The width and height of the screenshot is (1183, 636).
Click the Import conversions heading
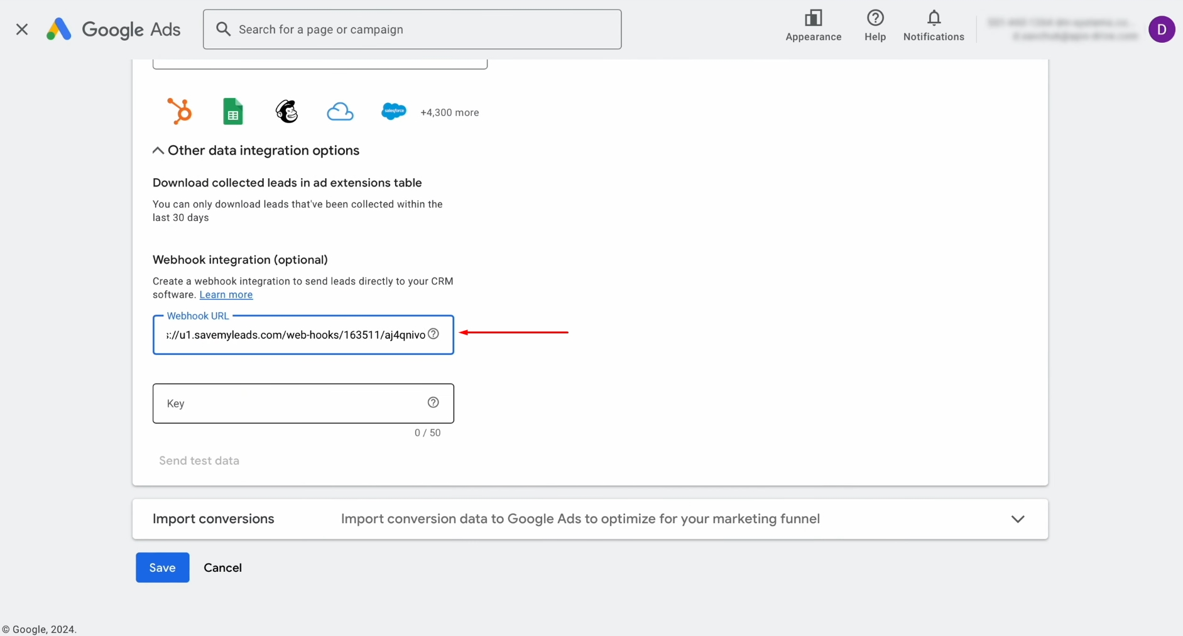pyautogui.click(x=214, y=519)
